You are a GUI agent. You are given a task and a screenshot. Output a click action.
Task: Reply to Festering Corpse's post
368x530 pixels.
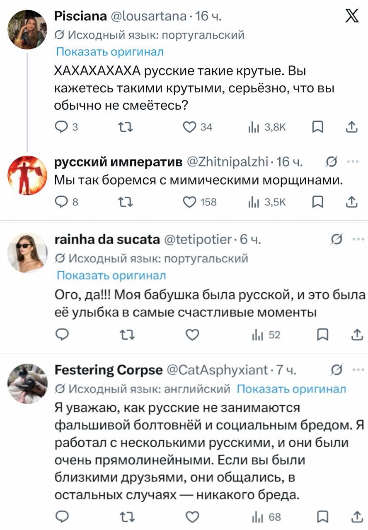coord(61,517)
